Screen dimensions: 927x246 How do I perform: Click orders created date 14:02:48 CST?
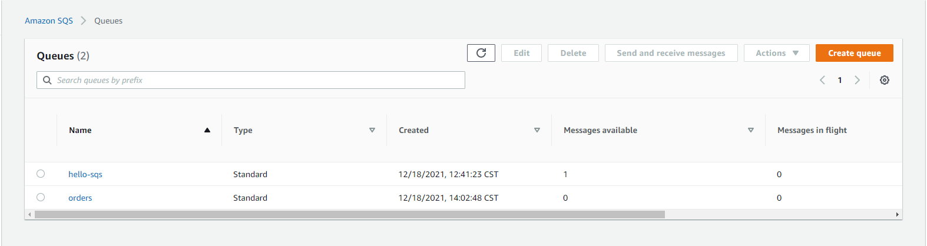(x=448, y=198)
